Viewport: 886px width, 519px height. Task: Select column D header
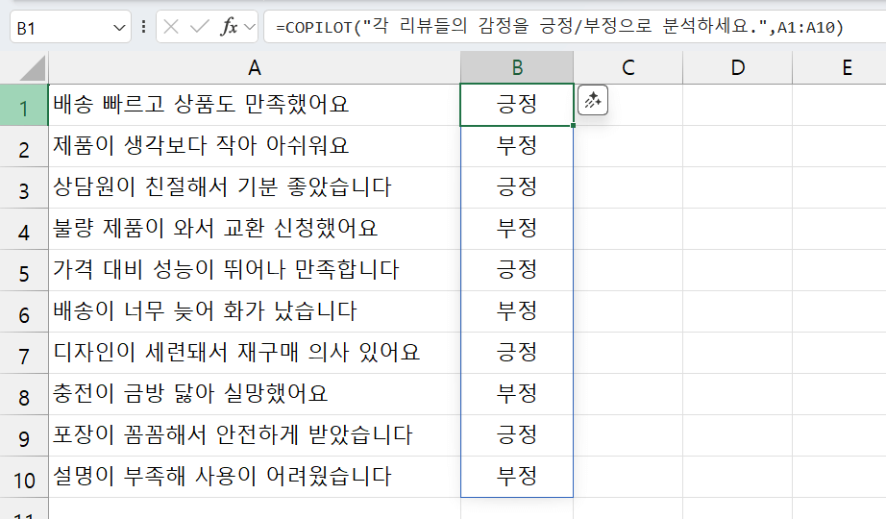pyautogui.click(x=737, y=67)
